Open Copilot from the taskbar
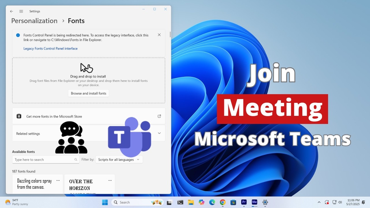This screenshot has width=370, height=208. tap(201, 202)
